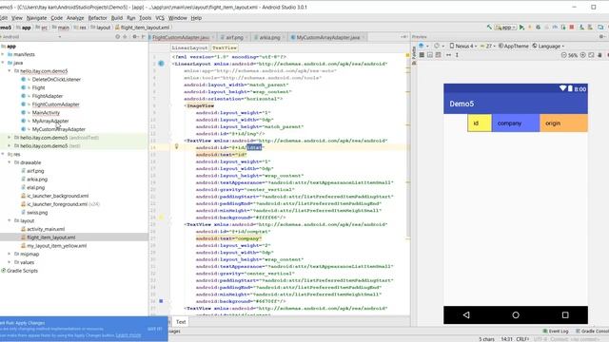Screen dimensions: 609x342
Task: Collapse hello.itay.com.demo5 package
Action: click(x=10, y=71)
